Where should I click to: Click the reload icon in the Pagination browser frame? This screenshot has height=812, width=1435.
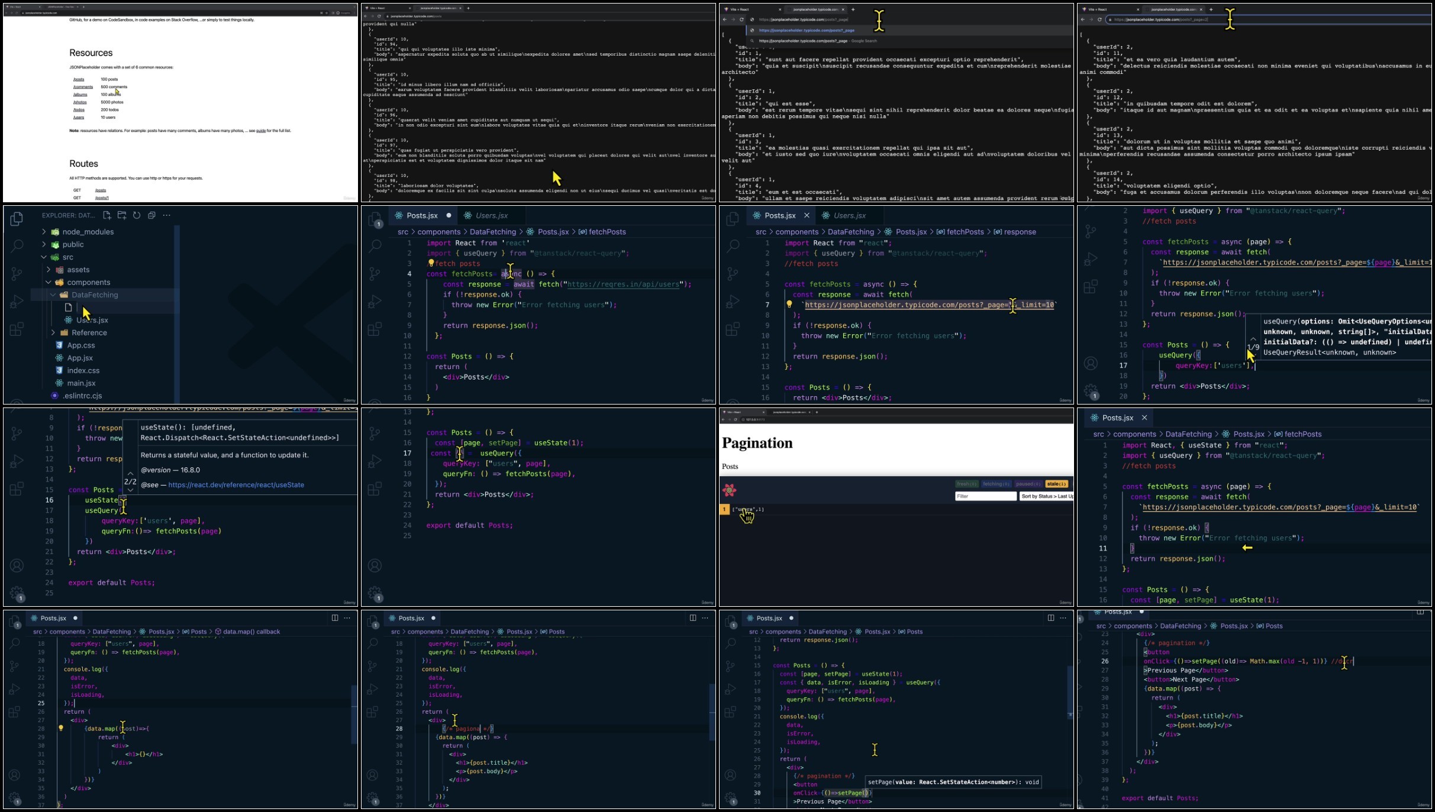736,419
